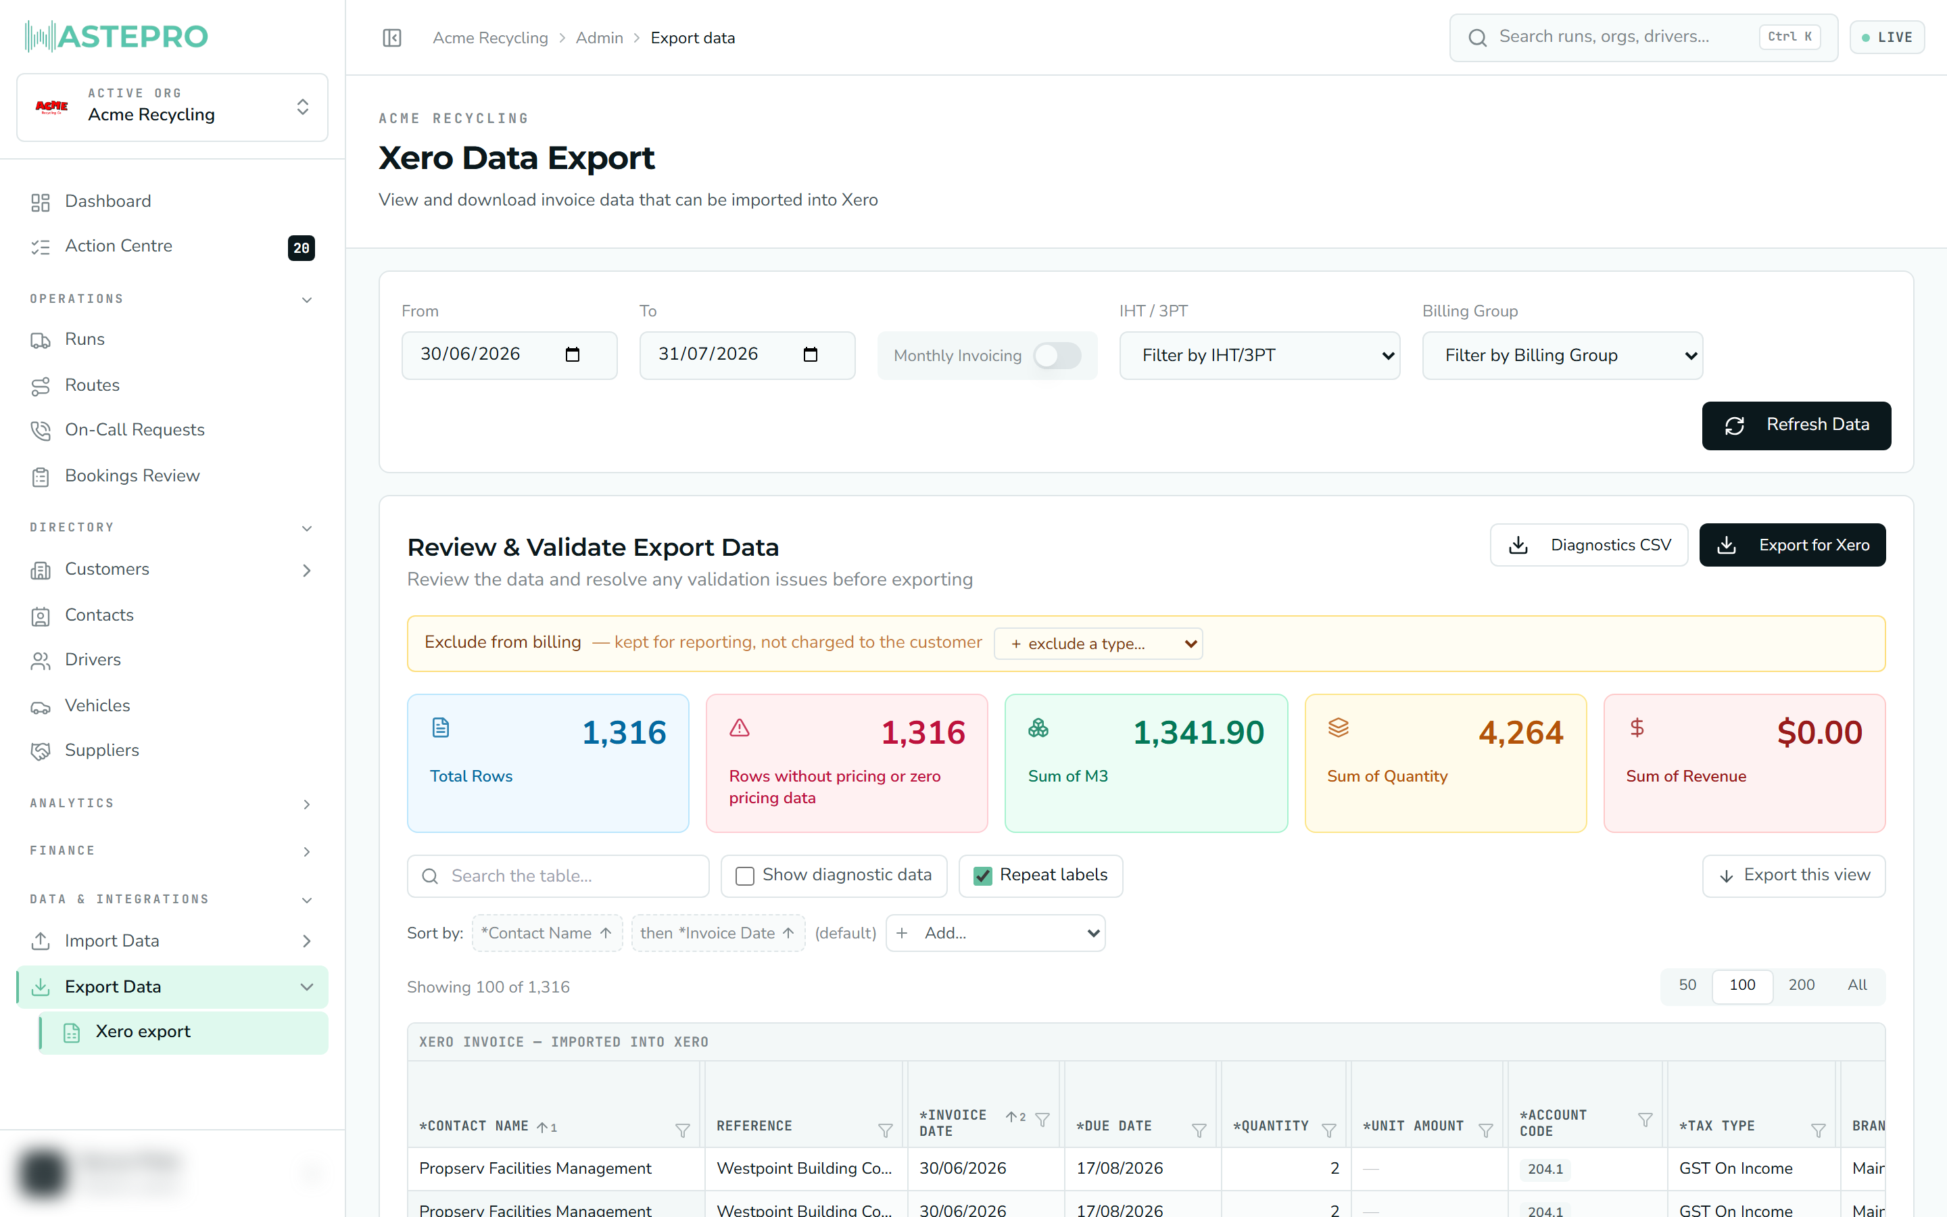This screenshot has height=1217, width=1947.
Task: Filter the Account Code column
Action: [1645, 1119]
